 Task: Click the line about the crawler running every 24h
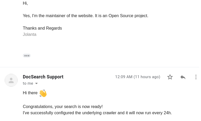[x=97, y=113]
